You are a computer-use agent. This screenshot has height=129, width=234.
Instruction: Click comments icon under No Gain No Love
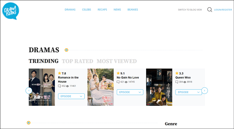[118, 82]
